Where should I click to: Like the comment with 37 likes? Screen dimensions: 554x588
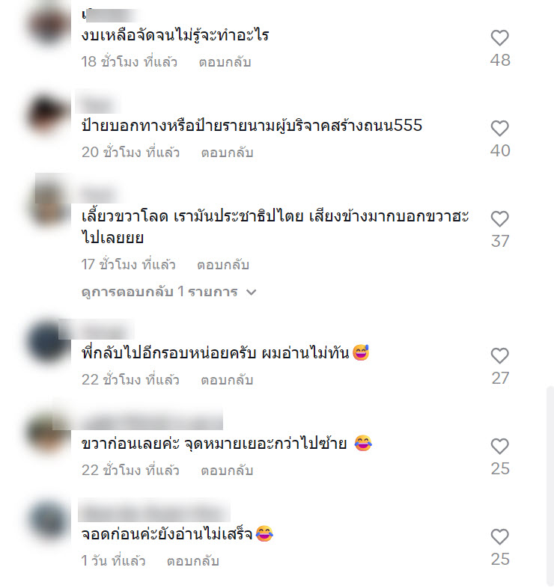tap(499, 219)
